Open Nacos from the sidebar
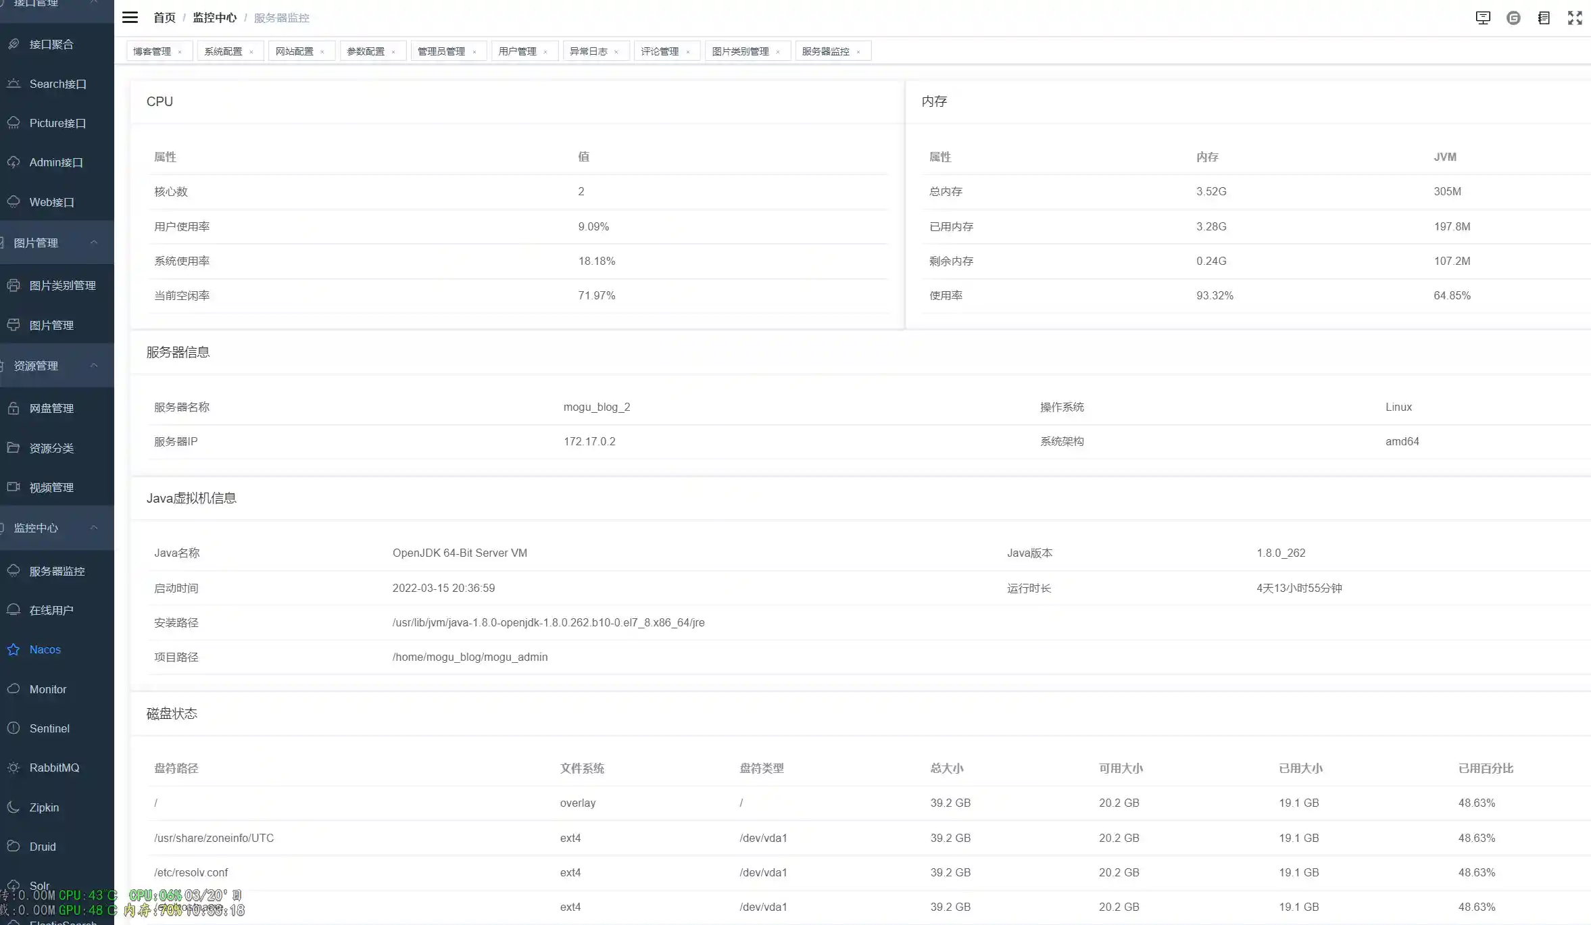Screen dimensions: 1591x925 click(x=45, y=649)
